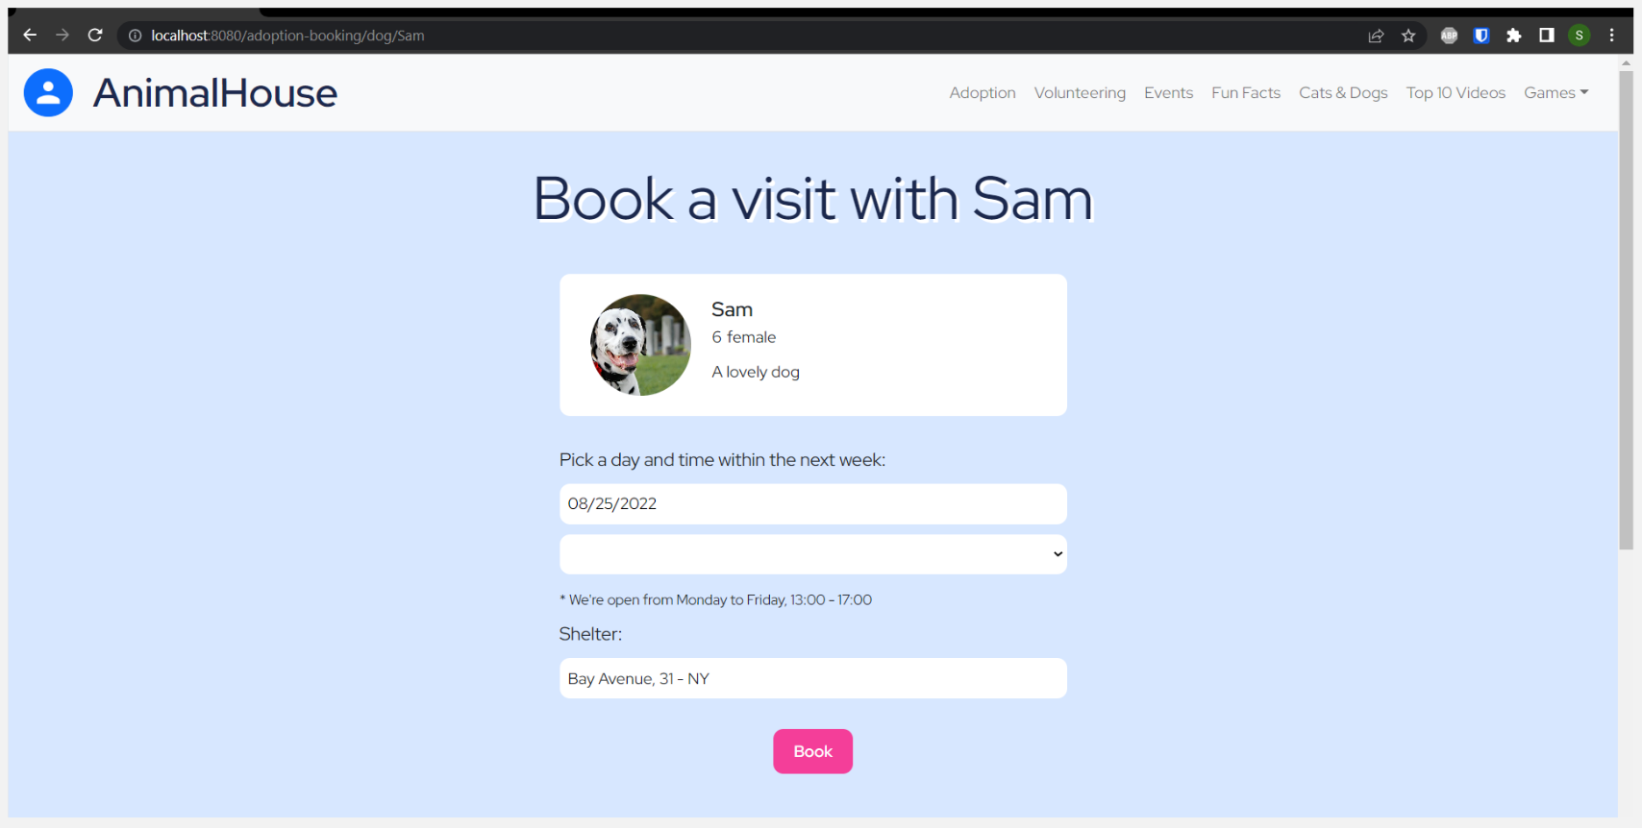Bookmark this page with the star icon
The image size is (1642, 828).
pos(1408,36)
